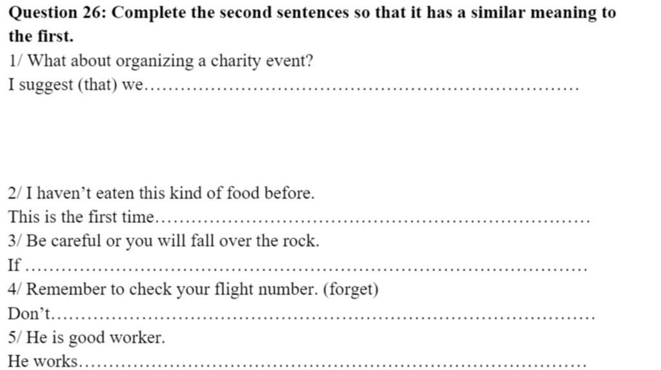Click sentence "Be careful or you will fall over the rock."
661x370 pixels.
[173, 241]
